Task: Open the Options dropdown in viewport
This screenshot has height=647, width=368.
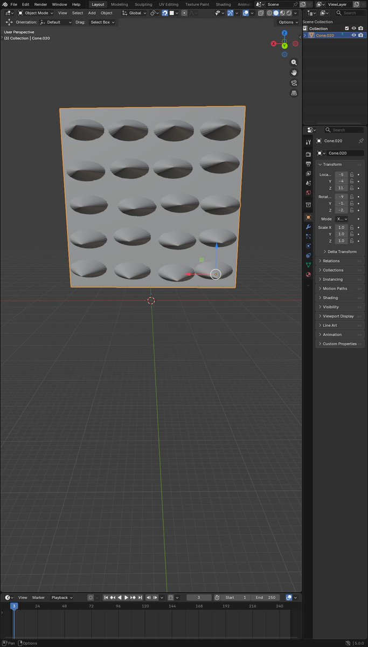Action: 288,22
